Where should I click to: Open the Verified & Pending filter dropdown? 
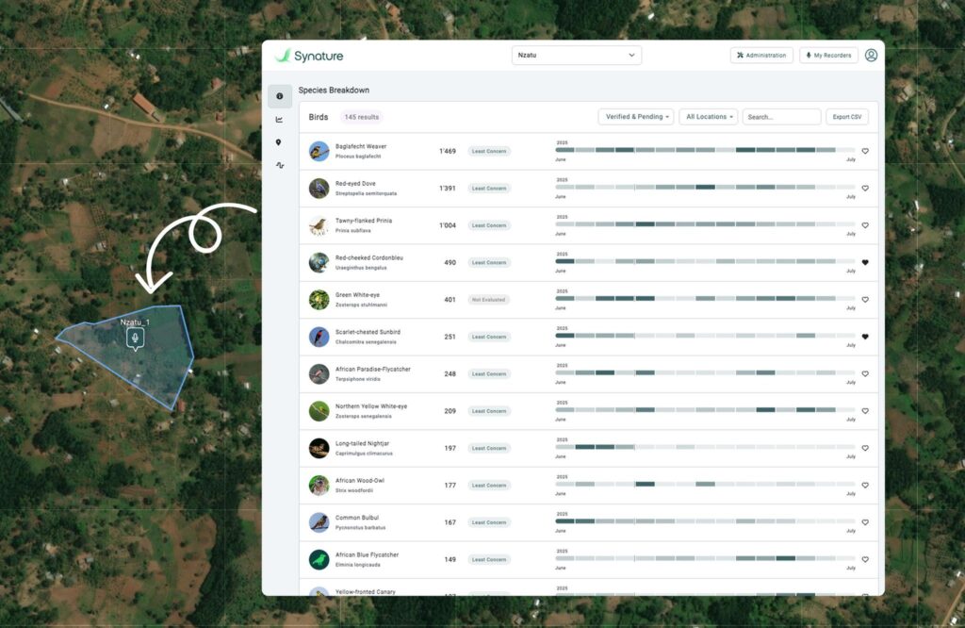tap(636, 117)
